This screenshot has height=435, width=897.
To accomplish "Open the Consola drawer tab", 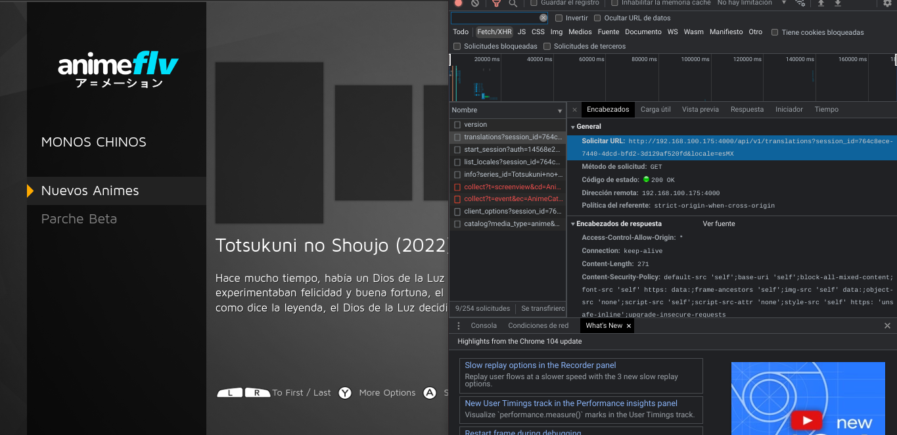I will (x=484, y=326).
